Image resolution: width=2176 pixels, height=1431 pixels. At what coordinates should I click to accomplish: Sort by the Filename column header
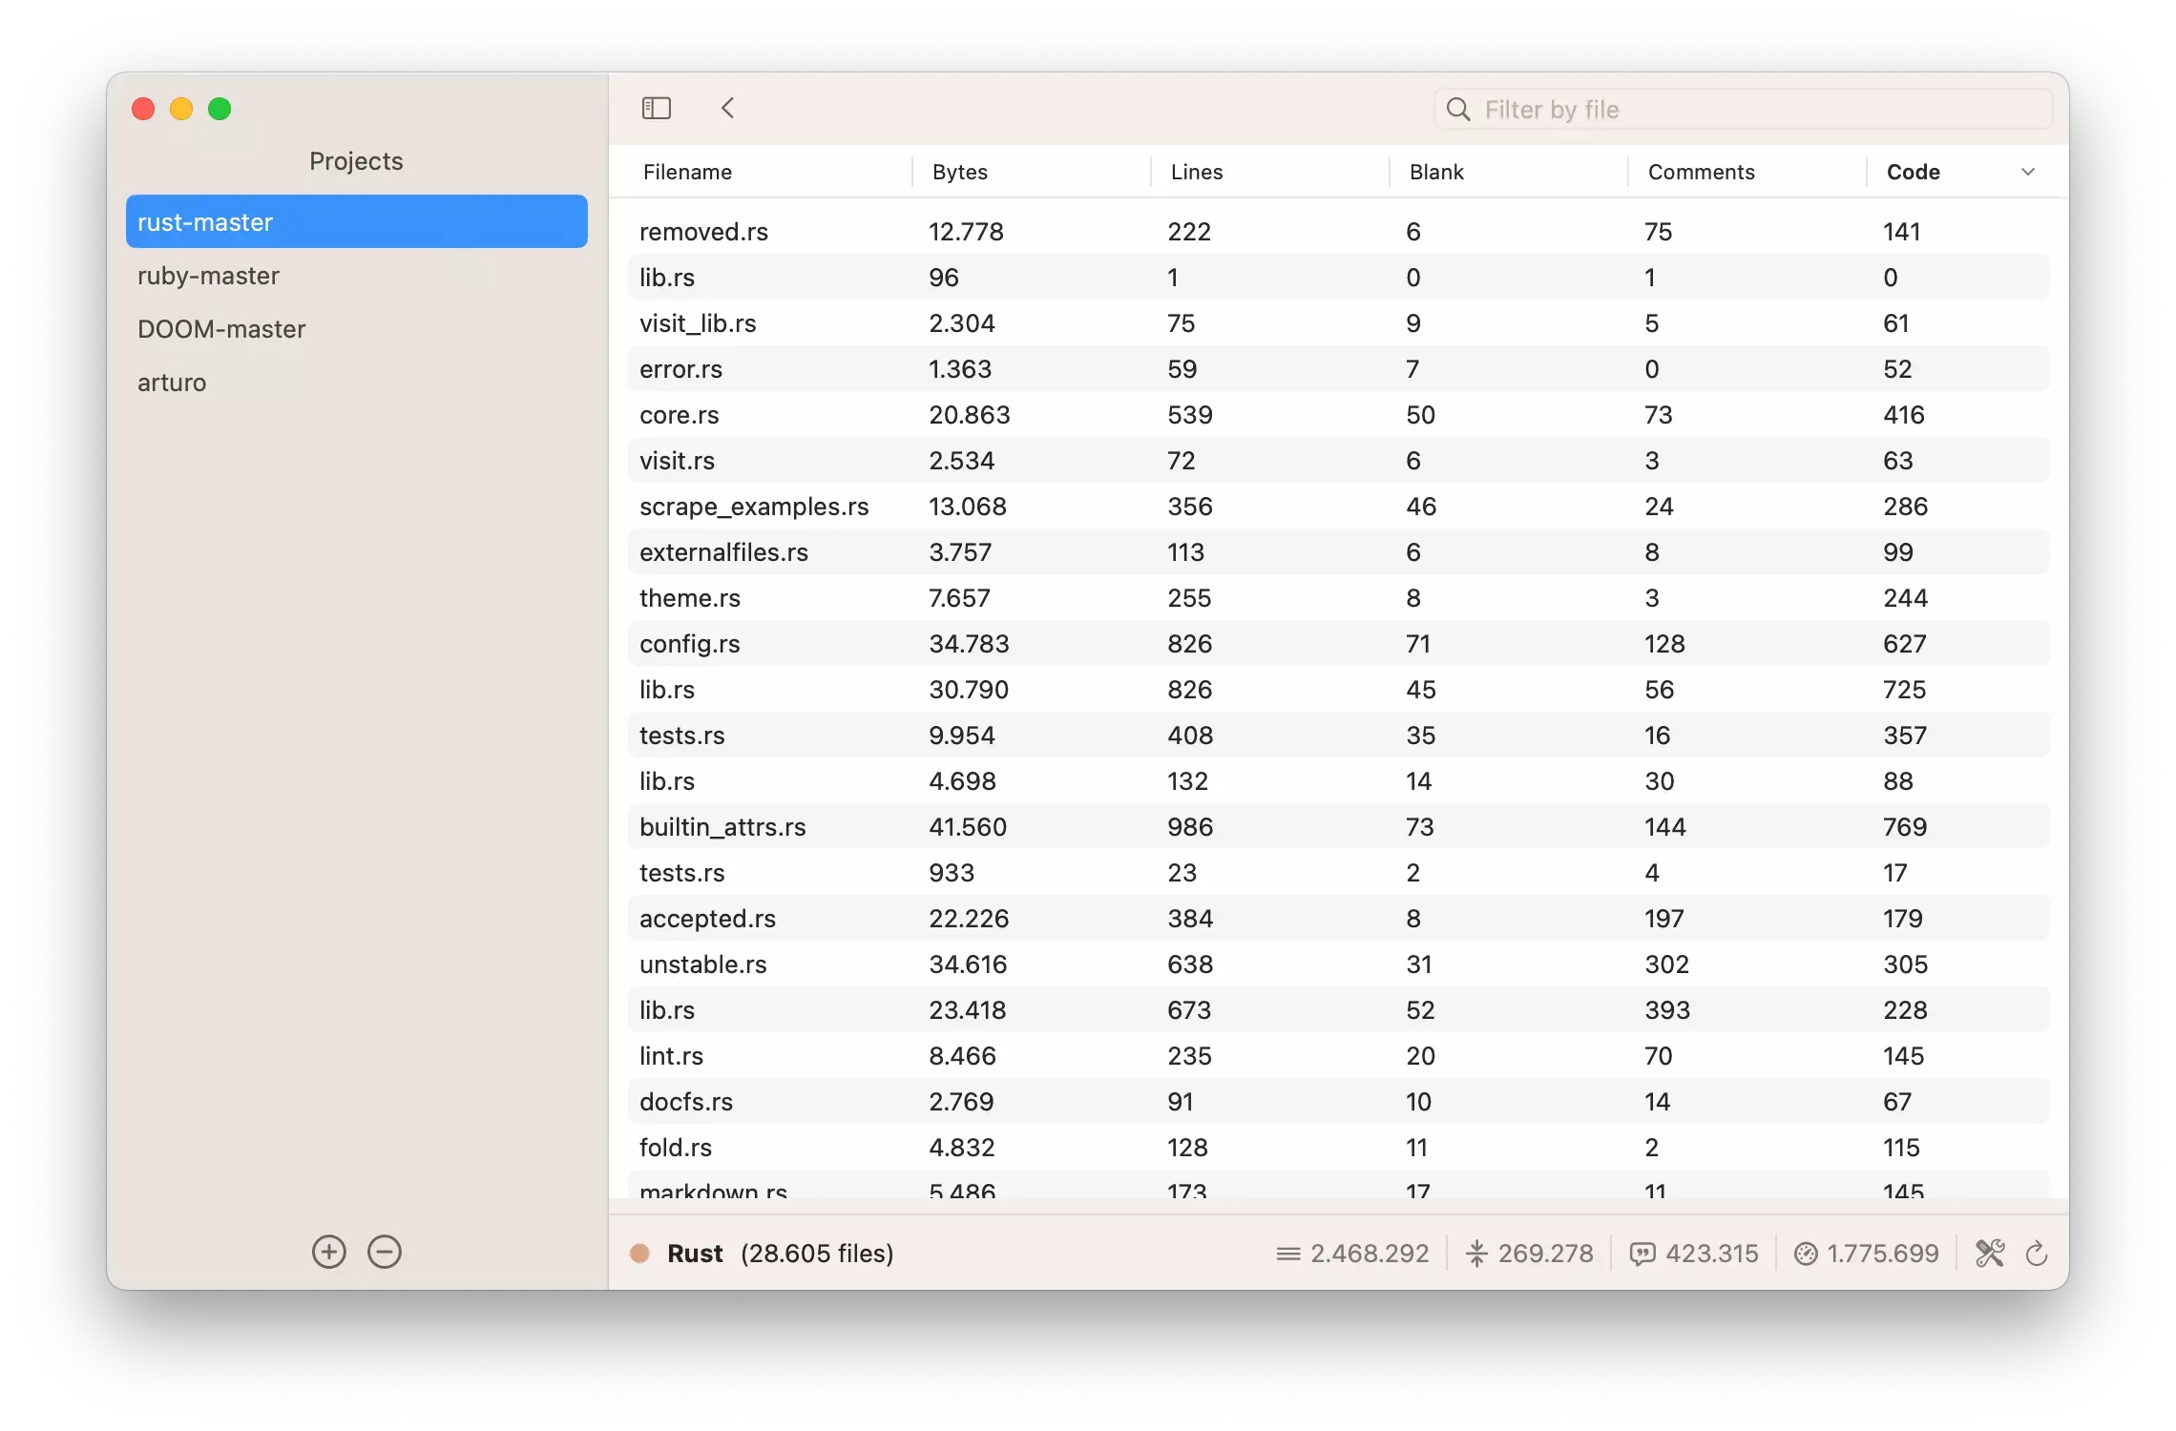(687, 172)
